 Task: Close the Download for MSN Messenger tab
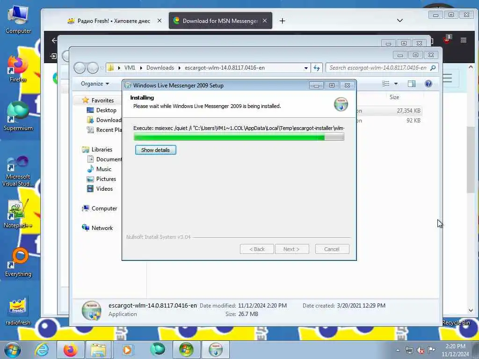265,21
